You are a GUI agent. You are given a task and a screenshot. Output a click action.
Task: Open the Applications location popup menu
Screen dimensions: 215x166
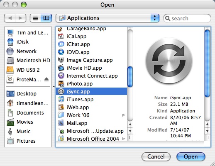(x=107, y=18)
